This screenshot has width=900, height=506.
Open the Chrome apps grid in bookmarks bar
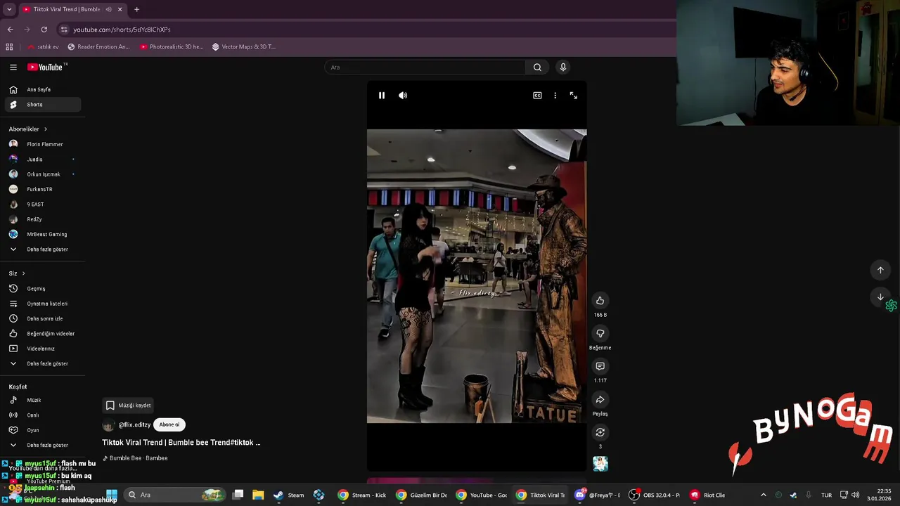9,47
